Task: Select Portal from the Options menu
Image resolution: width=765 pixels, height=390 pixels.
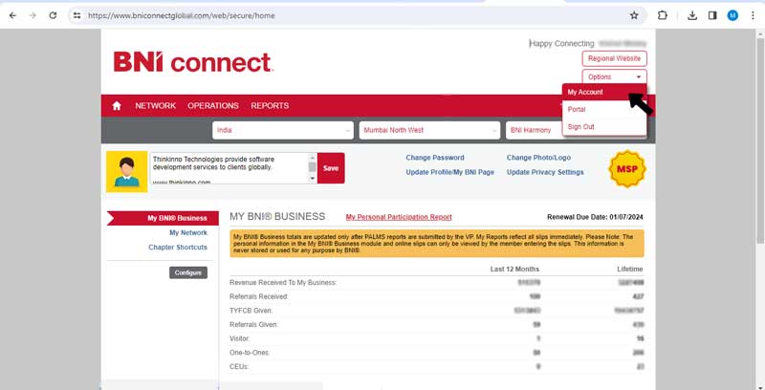Action: [x=604, y=110]
